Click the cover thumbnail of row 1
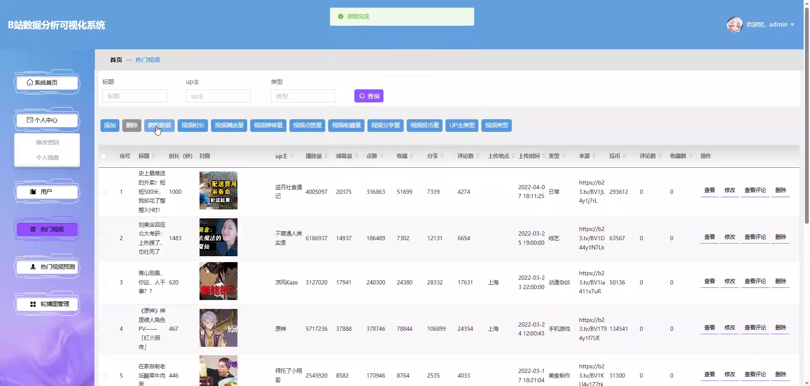 click(x=219, y=190)
